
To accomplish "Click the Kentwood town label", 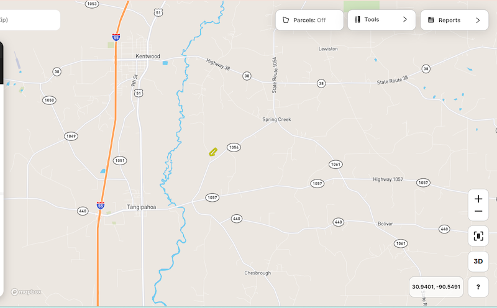I will [x=148, y=56].
